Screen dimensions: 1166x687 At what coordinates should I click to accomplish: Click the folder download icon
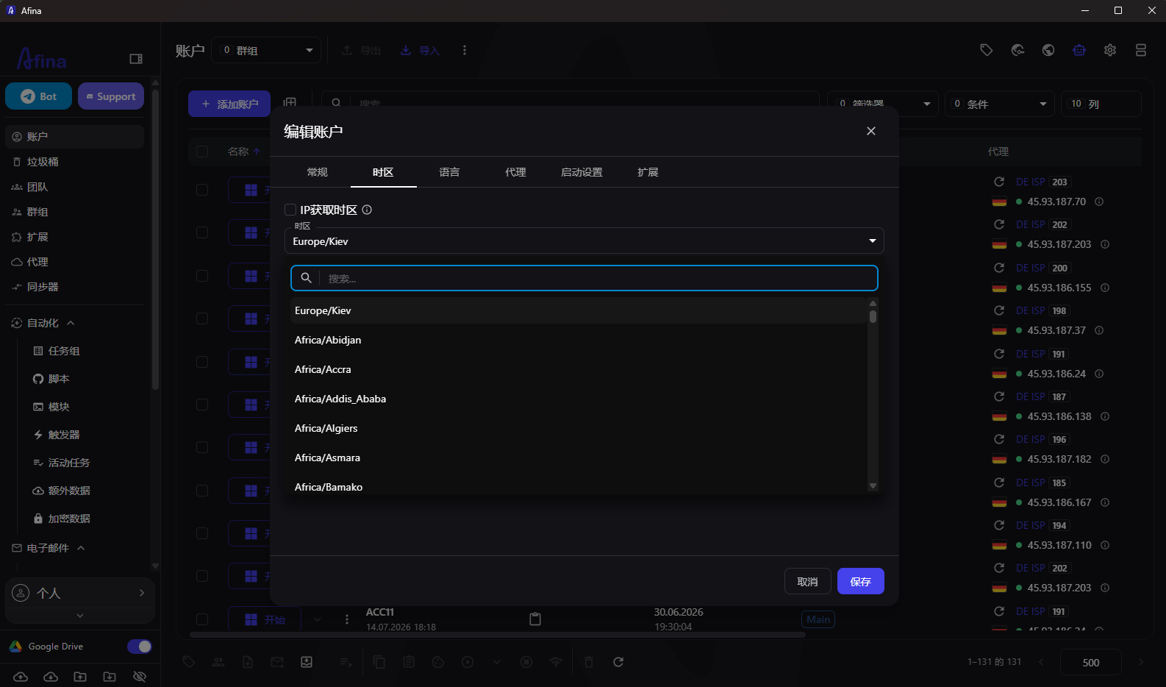[110, 677]
